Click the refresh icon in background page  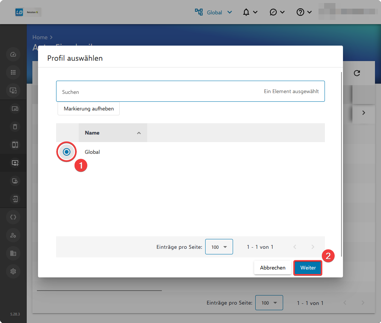tap(357, 73)
